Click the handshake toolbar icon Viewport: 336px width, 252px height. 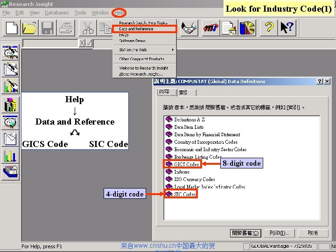click(x=189, y=28)
